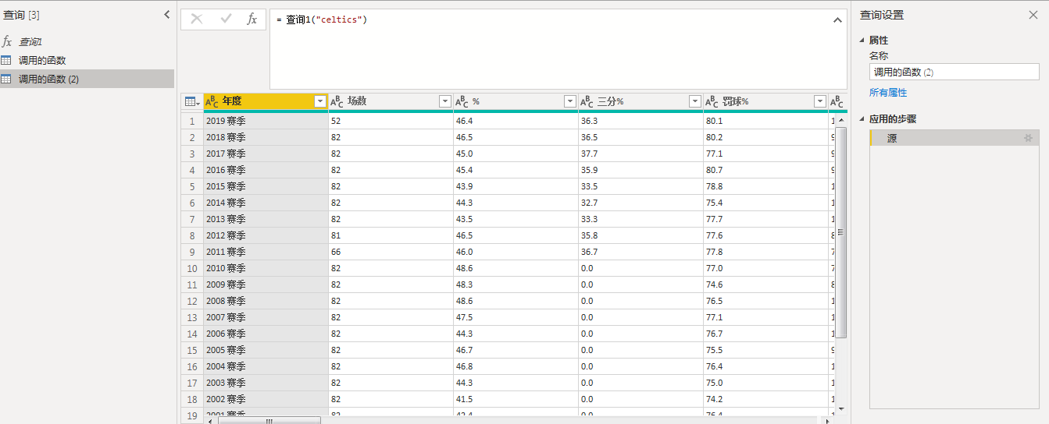Click the 罚球% cell with value 75.4
Viewport: 1049px width, 424px height.
[765, 203]
